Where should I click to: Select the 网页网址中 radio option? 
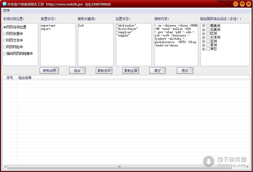tap(5, 47)
